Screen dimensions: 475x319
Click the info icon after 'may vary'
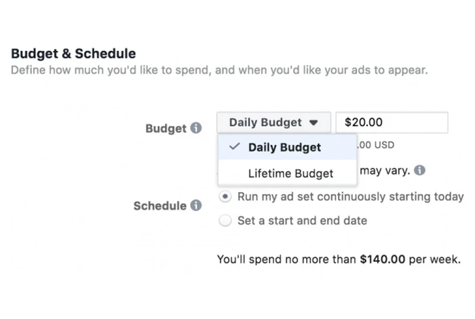point(420,170)
